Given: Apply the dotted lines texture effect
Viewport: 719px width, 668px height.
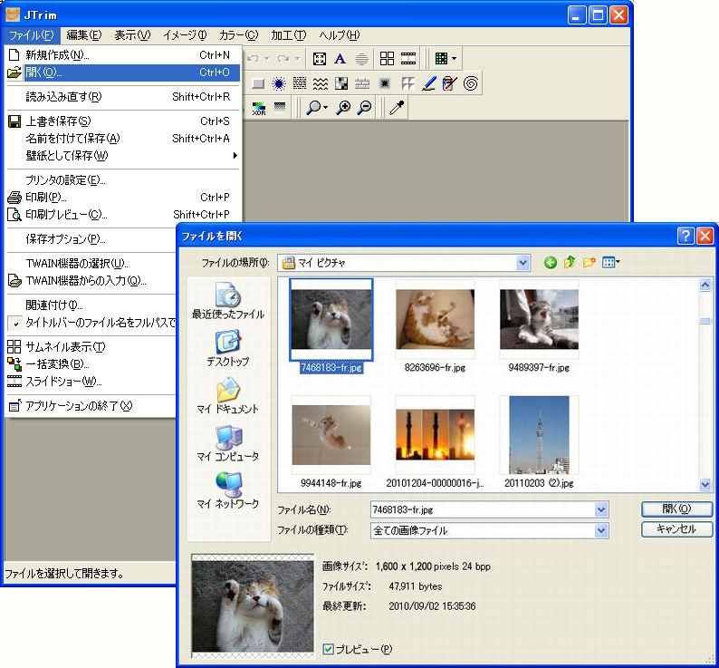Looking at the screenshot, I should pyautogui.click(x=300, y=83).
